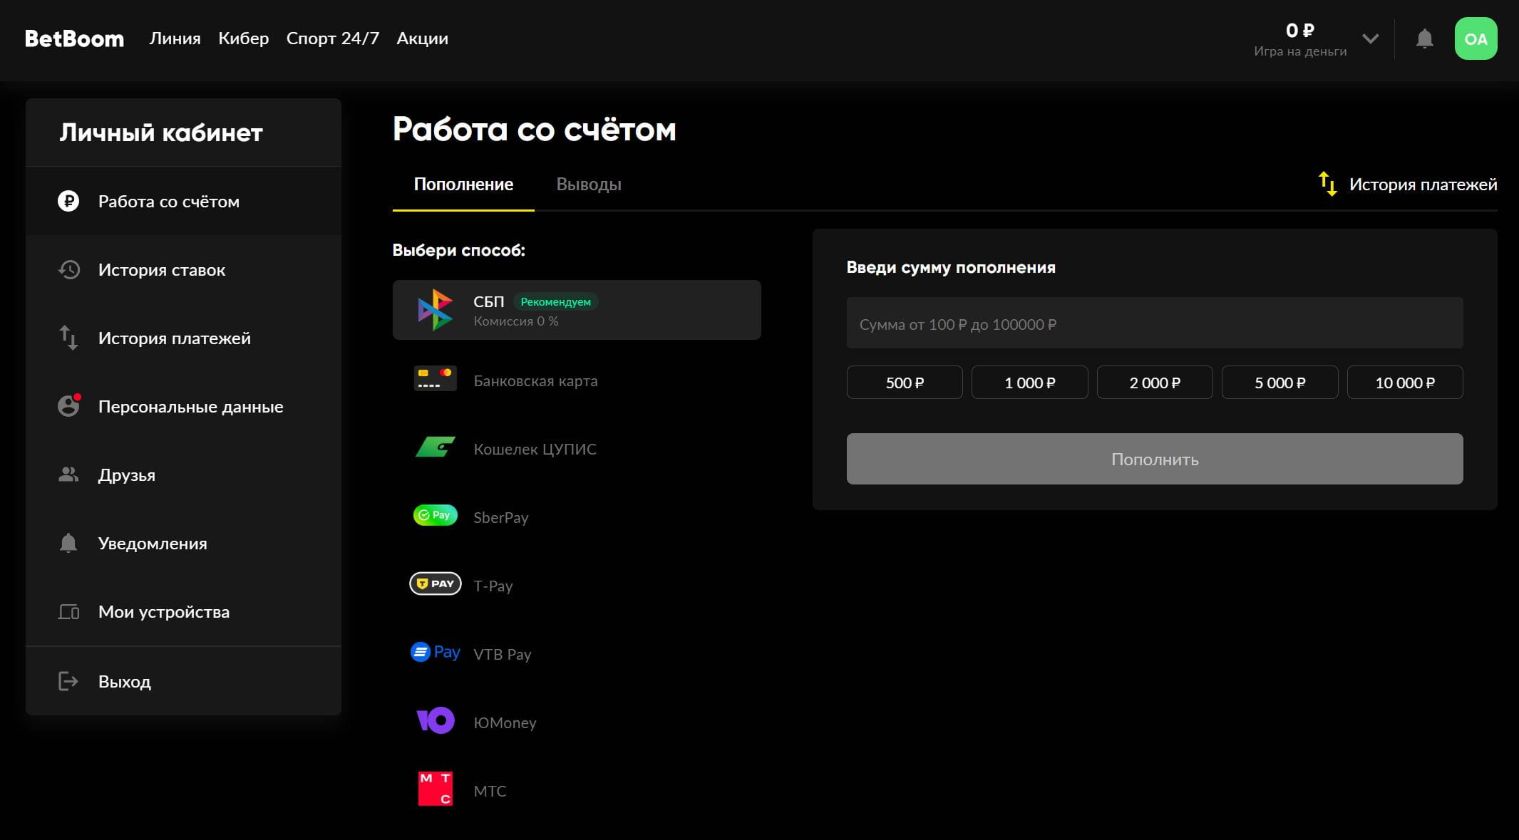The width and height of the screenshot is (1519, 840).
Task: Open Уведомления in sidebar
Action: point(183,544)
